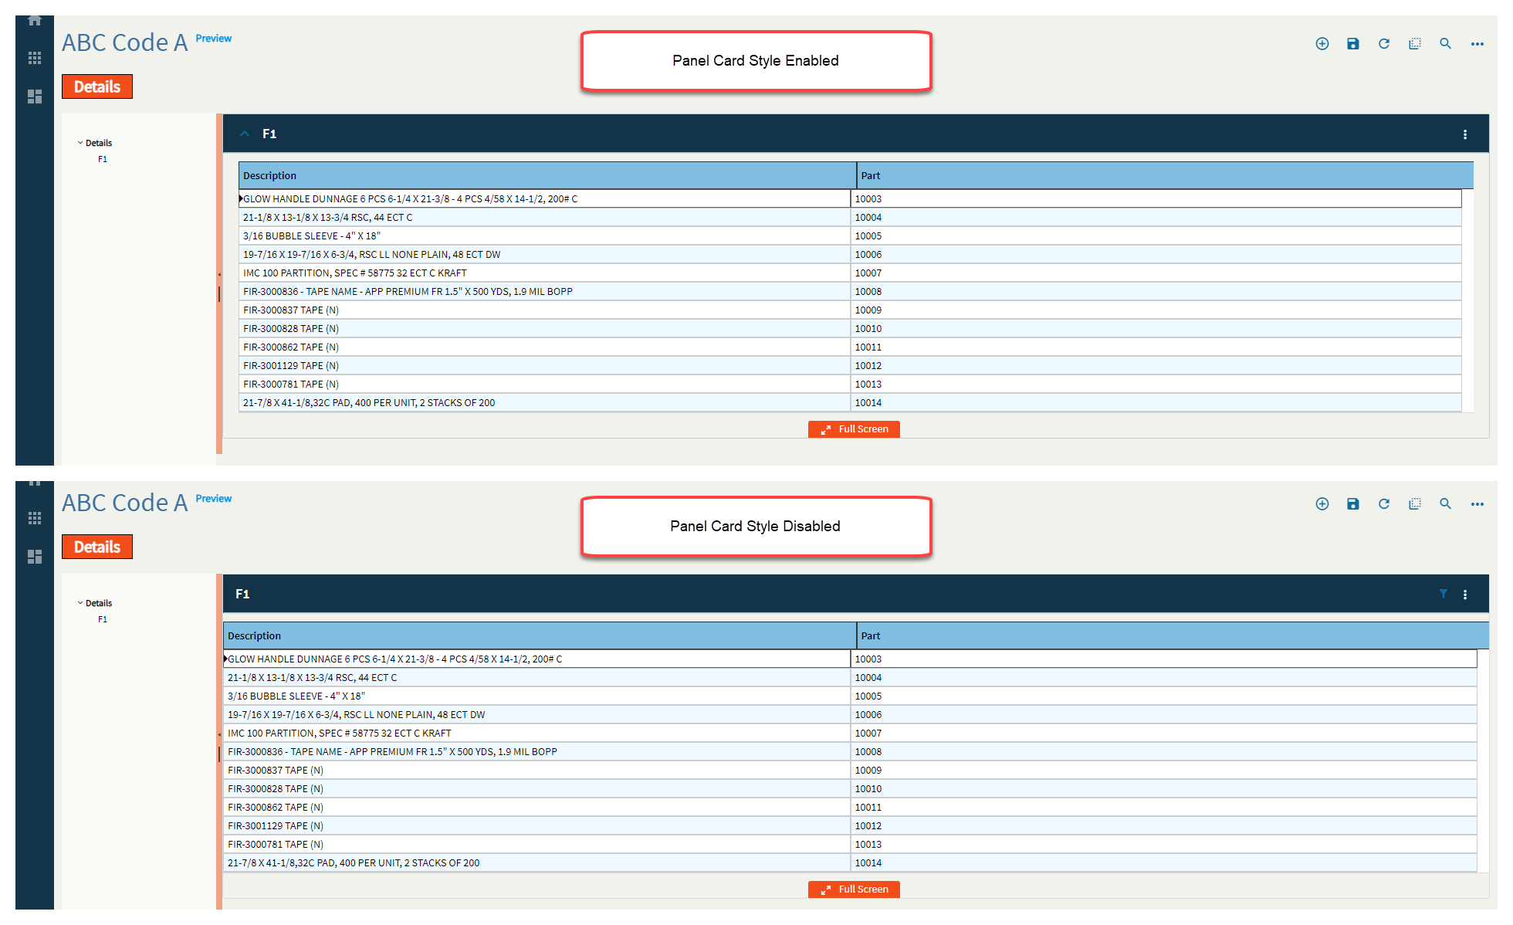Click the save icon in top screenshot toolbar
Image resolution: width=1513 pixels, height=925 pixels.
click(1353, 44)
